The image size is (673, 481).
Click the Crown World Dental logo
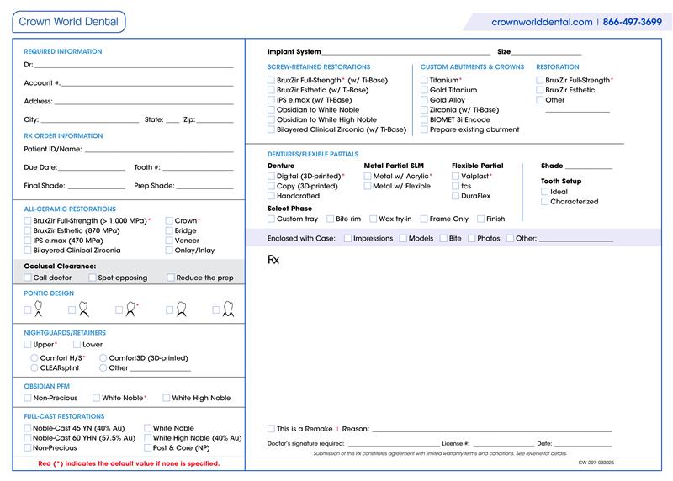(x=69, y=22)
